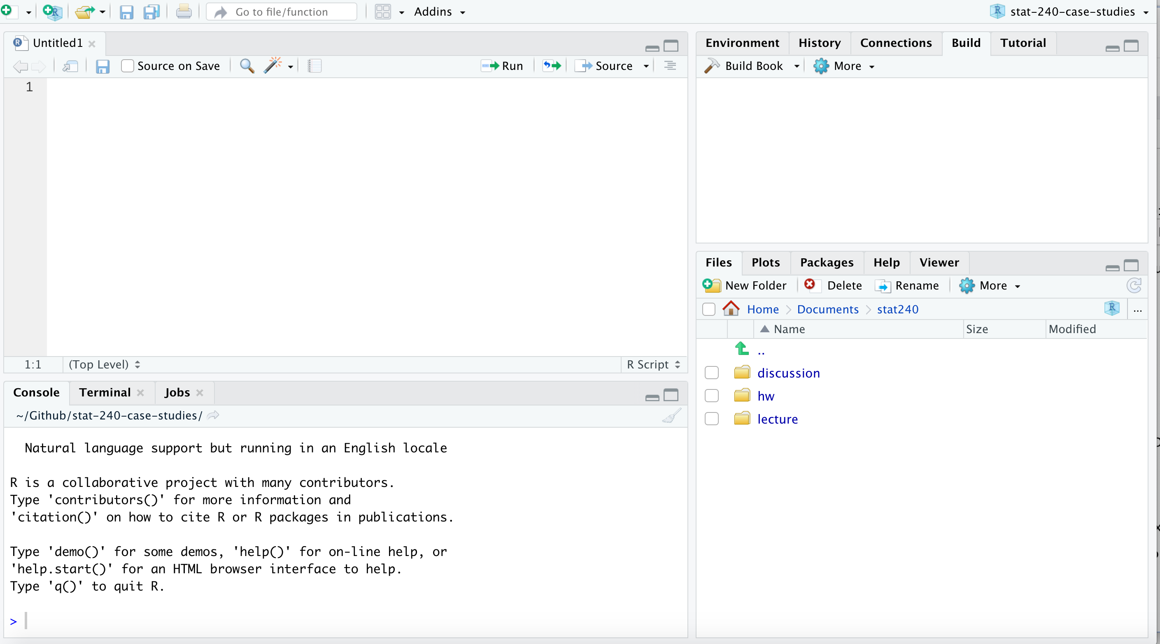Click the Build Book button
The height and width of the screenshot is (644, 1160).
tap(745, 66)
